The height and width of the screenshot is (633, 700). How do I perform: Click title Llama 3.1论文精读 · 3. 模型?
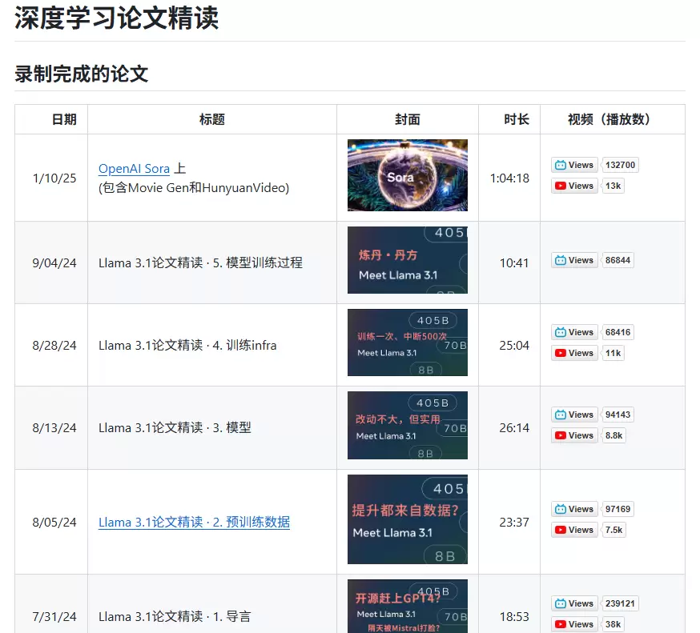175,428
